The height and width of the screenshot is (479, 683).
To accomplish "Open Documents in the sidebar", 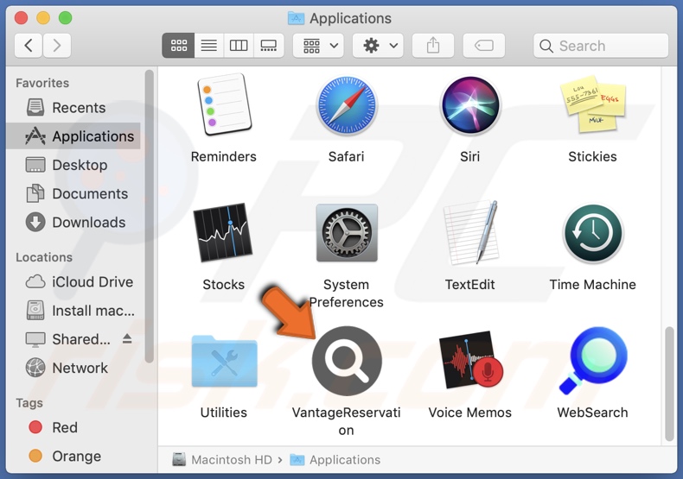I will tap(74, 193).
